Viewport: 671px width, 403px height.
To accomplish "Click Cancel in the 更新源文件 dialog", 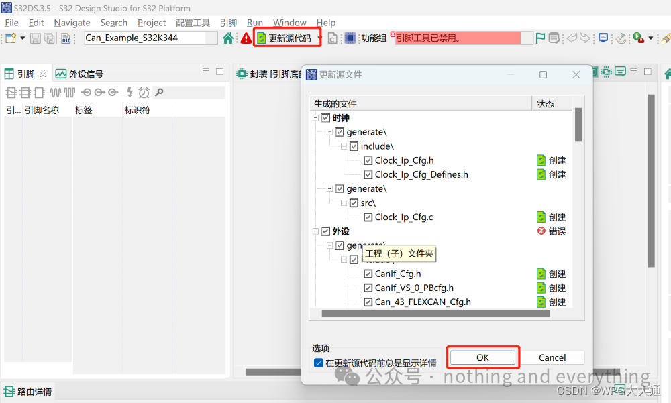I will coord(552,357).
